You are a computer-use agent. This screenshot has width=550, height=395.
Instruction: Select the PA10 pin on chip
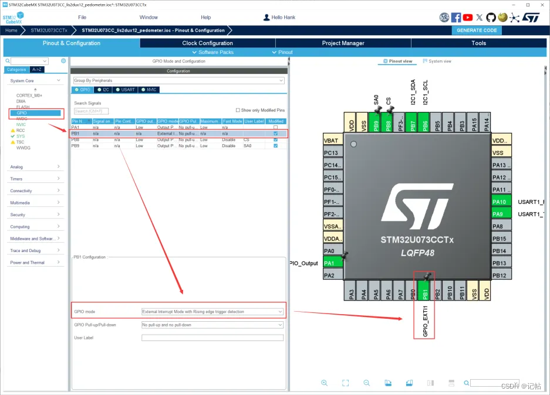pos(501,202)
